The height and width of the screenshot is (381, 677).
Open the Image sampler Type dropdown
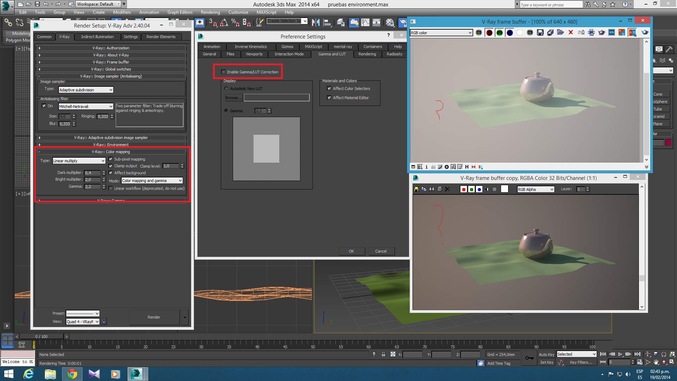pyautogui.click(x=86, y=90)
